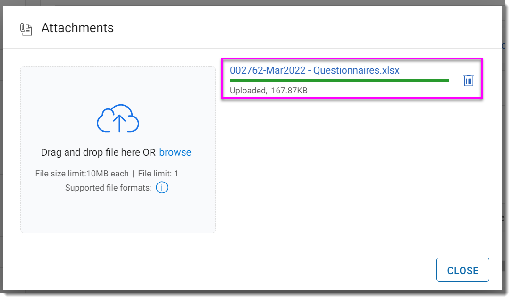Click "Drag and drop file here OR" text
This screenshot has width=512, height=300.
pyautogui.click(x=98, y=152)
